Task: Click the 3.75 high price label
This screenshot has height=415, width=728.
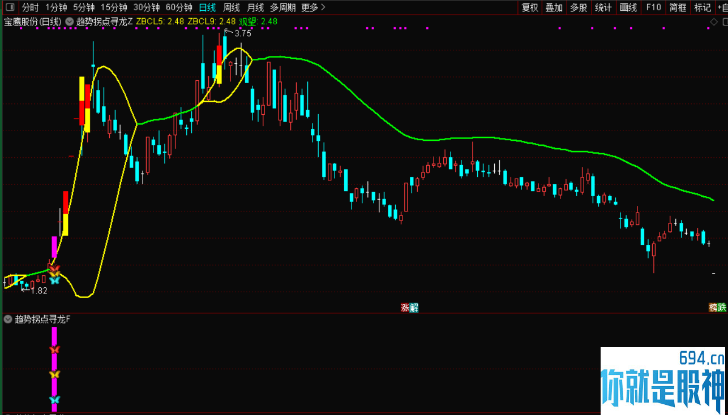Action: pos(242,33)
